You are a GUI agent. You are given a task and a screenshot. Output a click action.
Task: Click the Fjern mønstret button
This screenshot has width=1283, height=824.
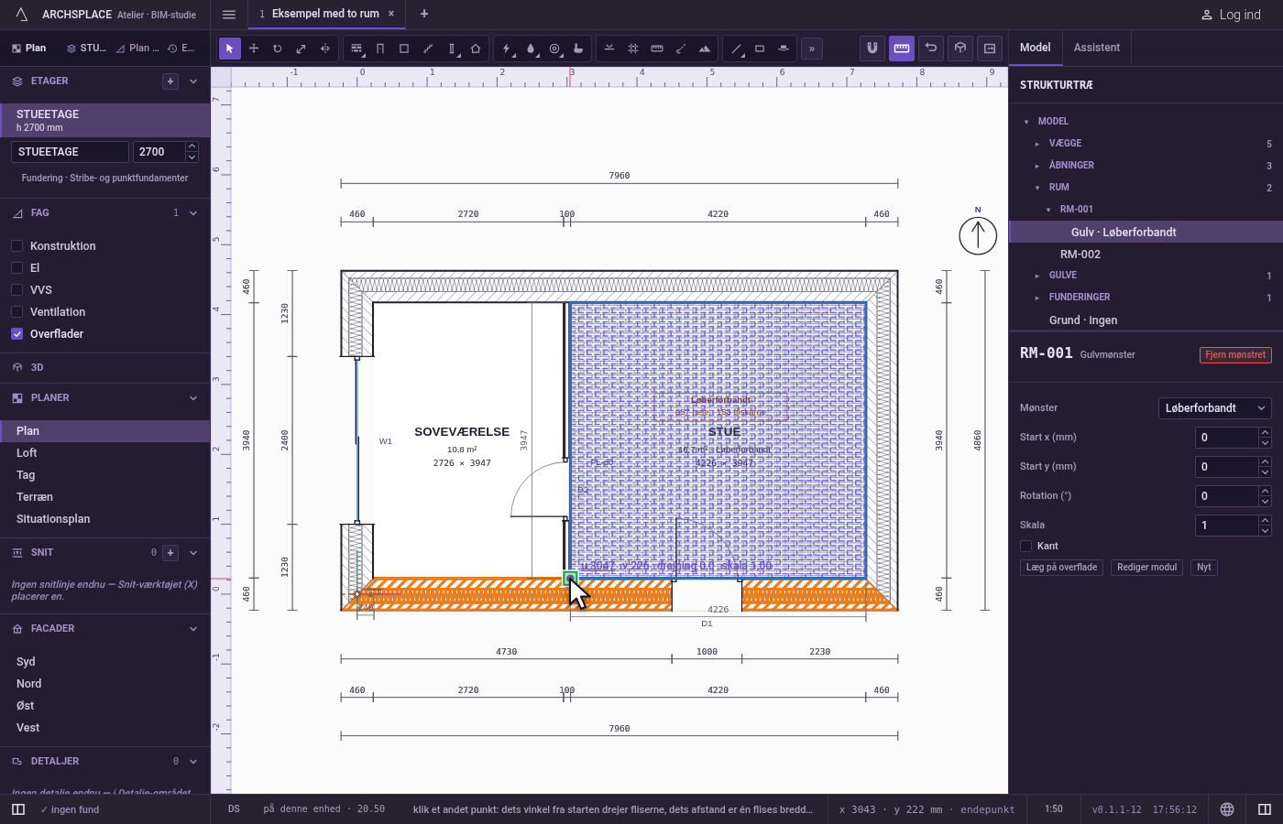tap(1235, 355)
